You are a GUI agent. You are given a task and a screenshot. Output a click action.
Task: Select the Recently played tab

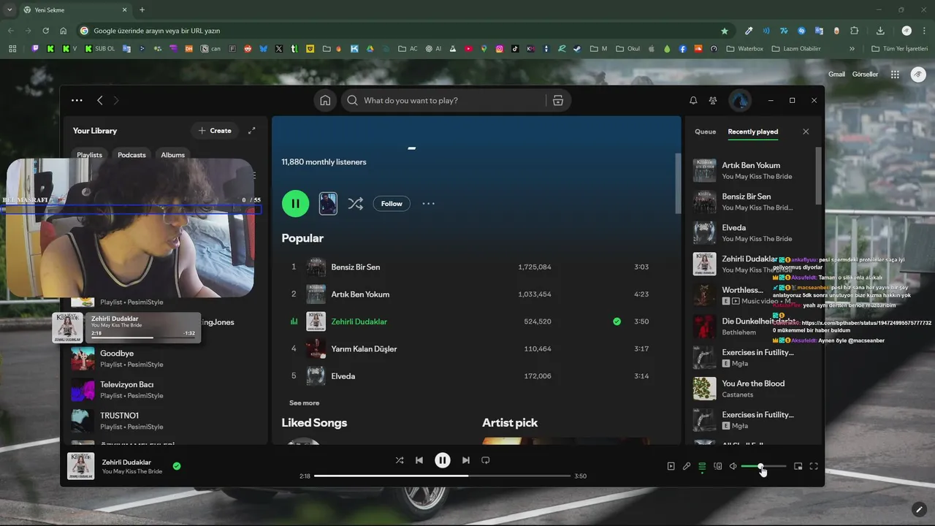753,131
